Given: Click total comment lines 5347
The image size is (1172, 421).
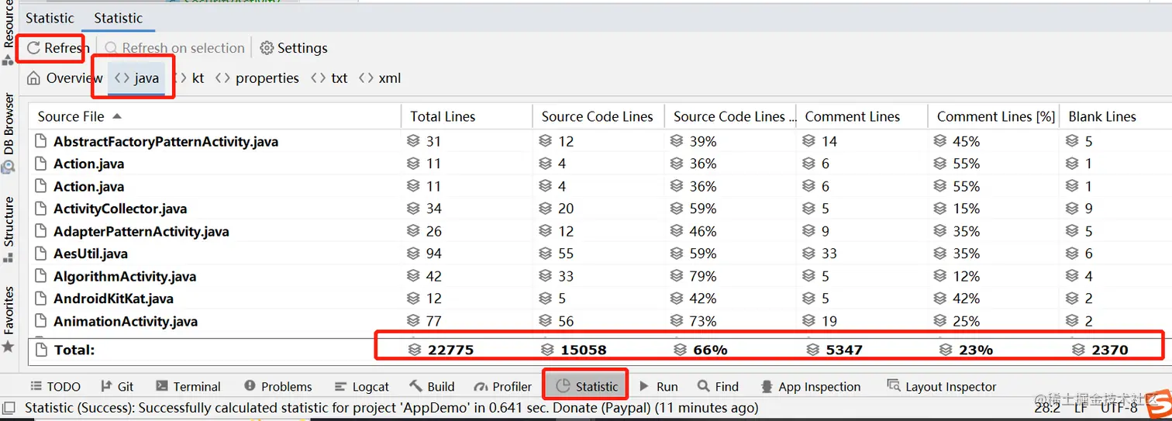Looking at the screenshot, I should (844, 350).
